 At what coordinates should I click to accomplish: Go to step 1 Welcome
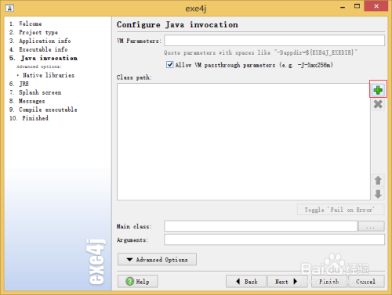pyautogui.click(x=25, y=23)
